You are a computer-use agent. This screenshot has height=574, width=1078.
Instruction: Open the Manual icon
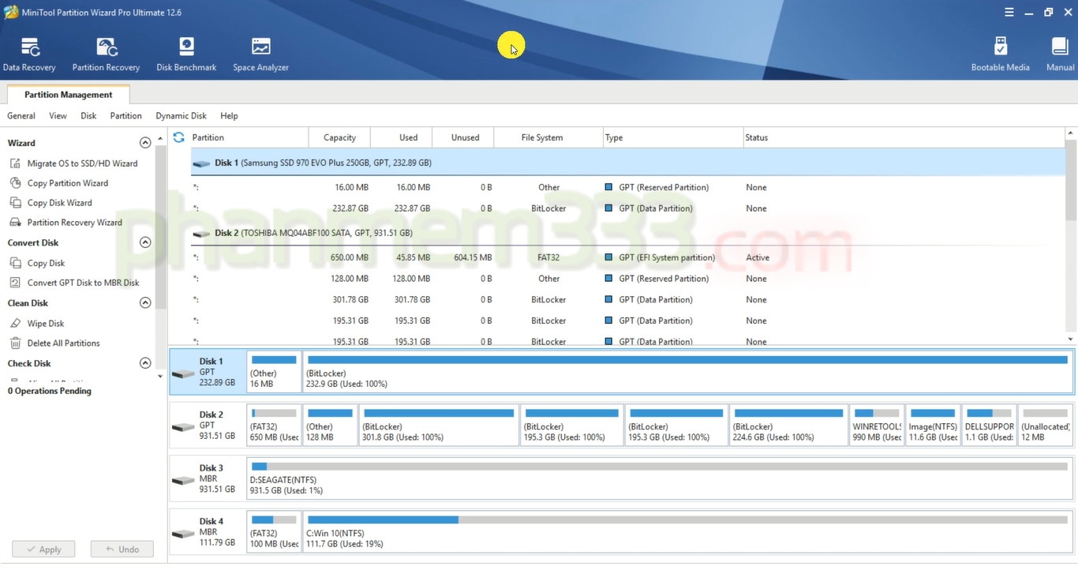pos(1060,54)
